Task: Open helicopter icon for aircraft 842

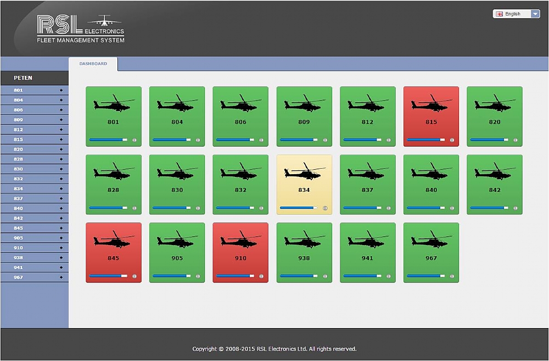Action: (x=495, y=171)
